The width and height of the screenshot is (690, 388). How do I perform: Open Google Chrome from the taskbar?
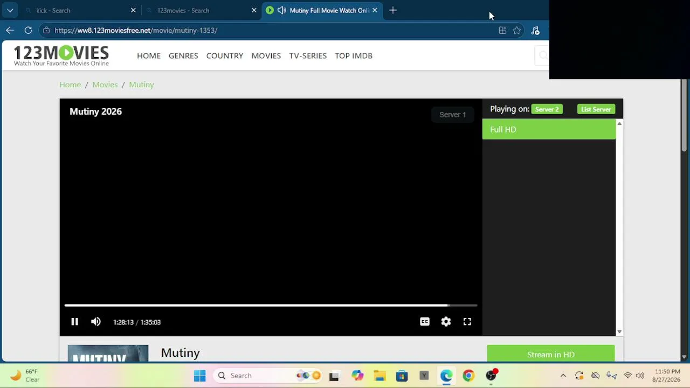(468, 376)
